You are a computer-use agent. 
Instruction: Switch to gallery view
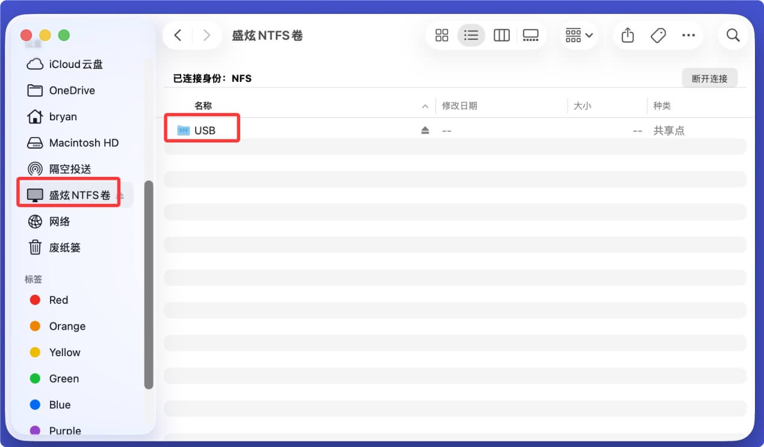pos(530,35)
